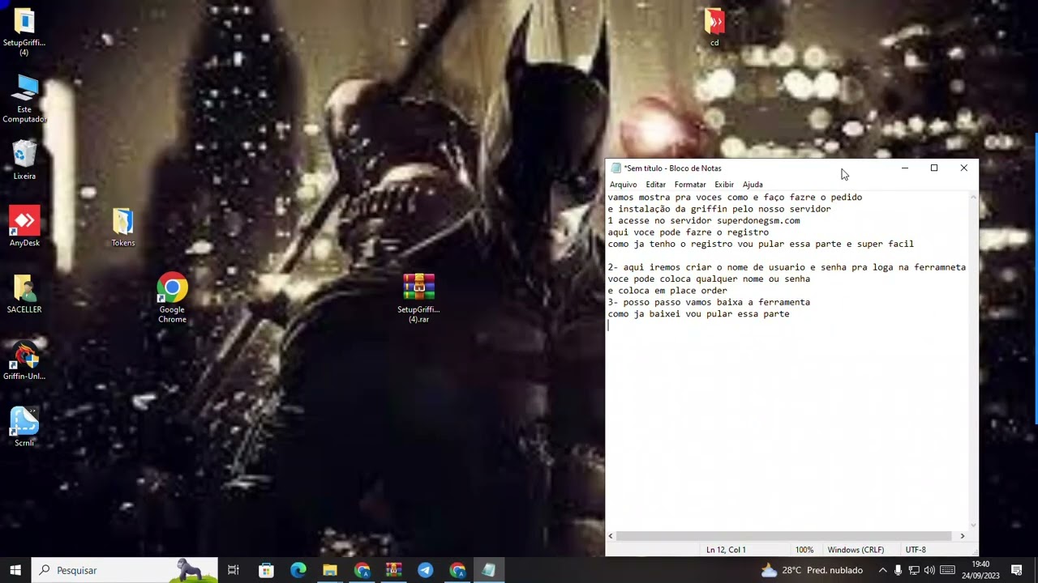The image size is (1038, 583).
Task: Maximize the Bloco de Notas window
Action: coord(934,168)
